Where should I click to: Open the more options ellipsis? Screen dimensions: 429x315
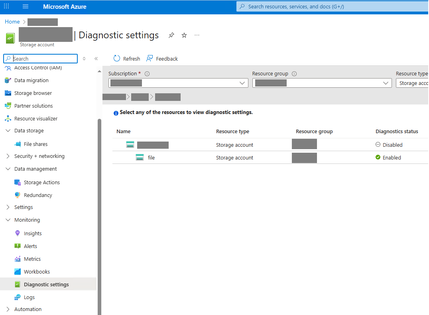pos(197,35)
